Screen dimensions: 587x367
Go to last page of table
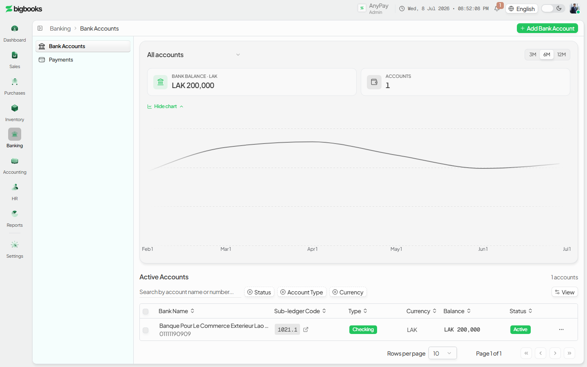tap(569, 353)
